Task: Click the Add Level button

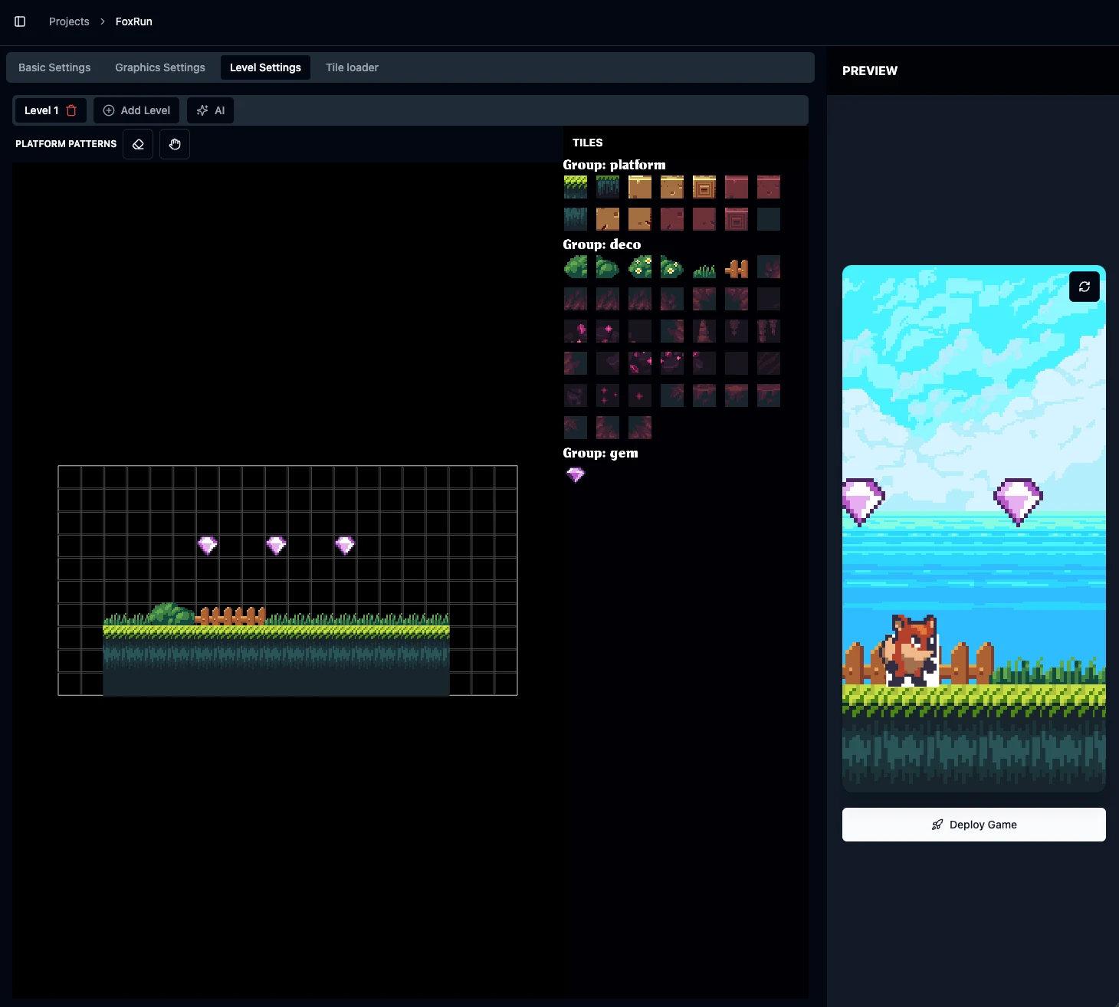Action: tap(136, 110)
